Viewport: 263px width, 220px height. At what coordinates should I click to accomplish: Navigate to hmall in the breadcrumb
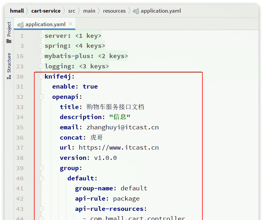[x=17, y=11]
